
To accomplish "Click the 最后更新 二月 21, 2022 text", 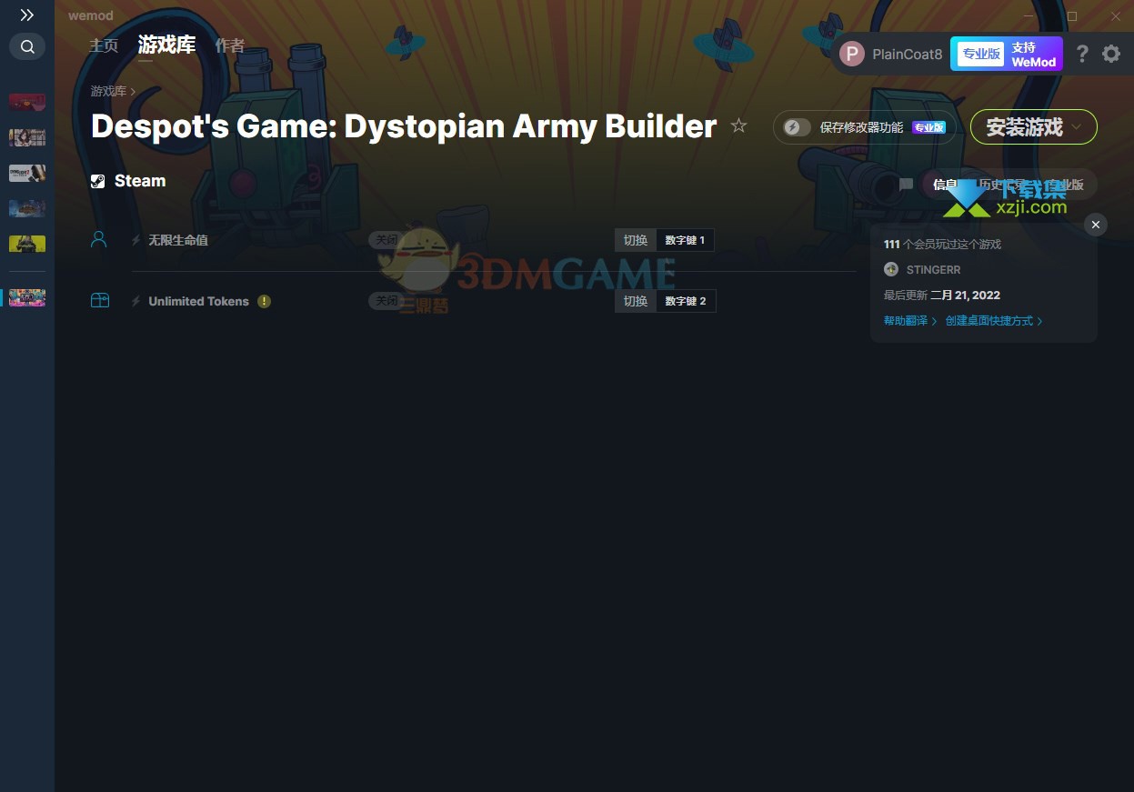I will (942, 296).
